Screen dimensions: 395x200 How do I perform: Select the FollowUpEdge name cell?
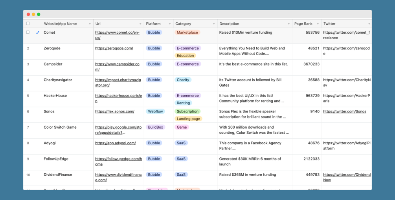pyautogui.click(x=56, y=159)
